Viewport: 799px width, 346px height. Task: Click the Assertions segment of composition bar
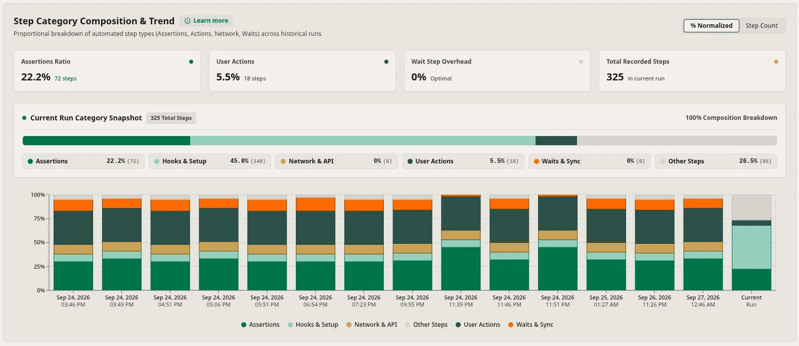pyautogui.click(x=106, y=141)
